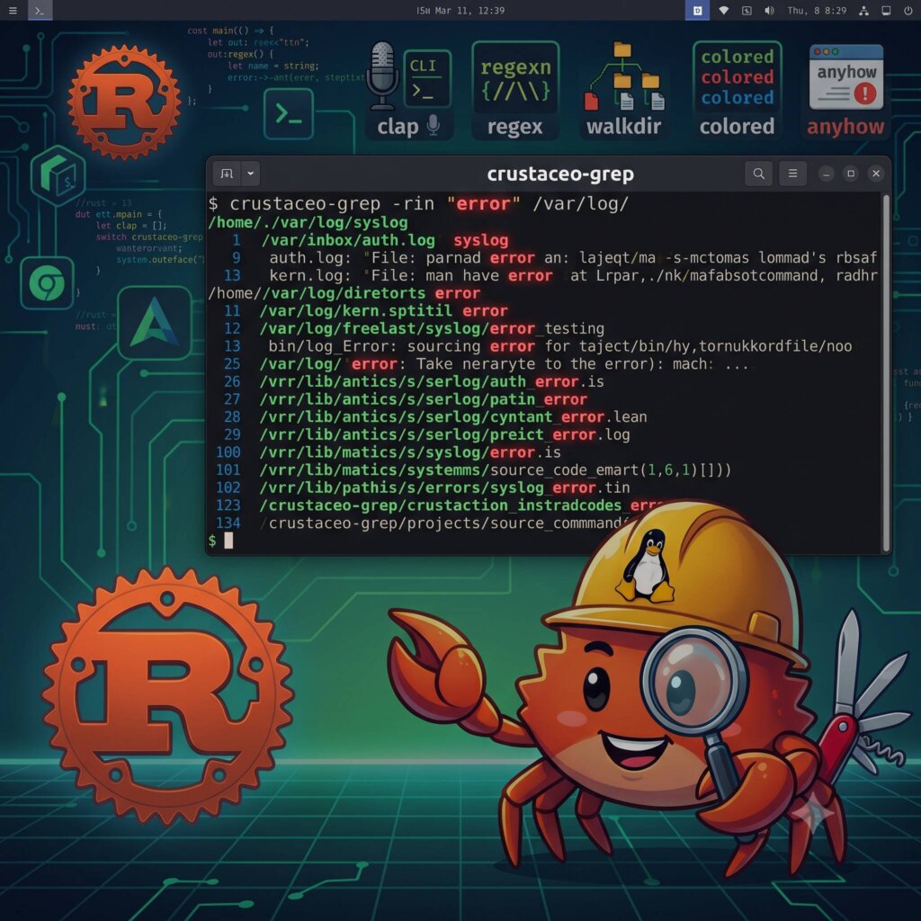Click the serlog/cyntant_error.lean result
This screenshot has width=921, height=921.
click(436, 416)
